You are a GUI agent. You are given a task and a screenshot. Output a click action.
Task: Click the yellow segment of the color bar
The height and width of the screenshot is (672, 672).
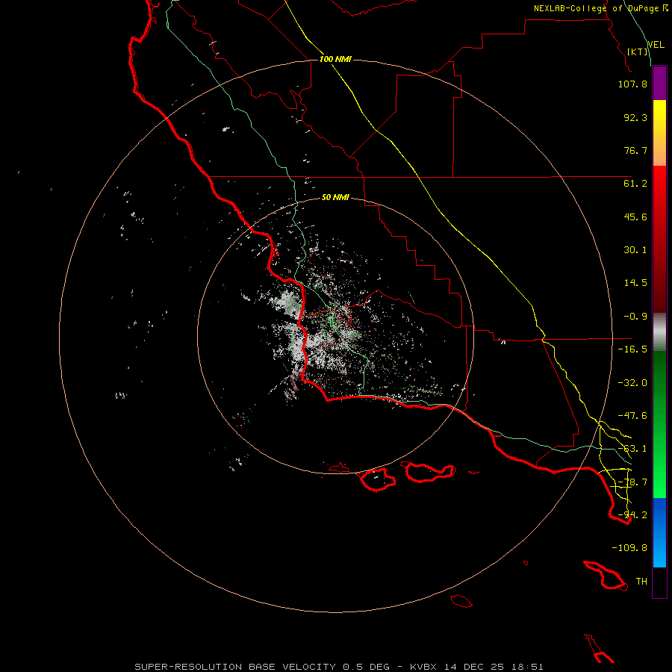(x=659, y=116)
